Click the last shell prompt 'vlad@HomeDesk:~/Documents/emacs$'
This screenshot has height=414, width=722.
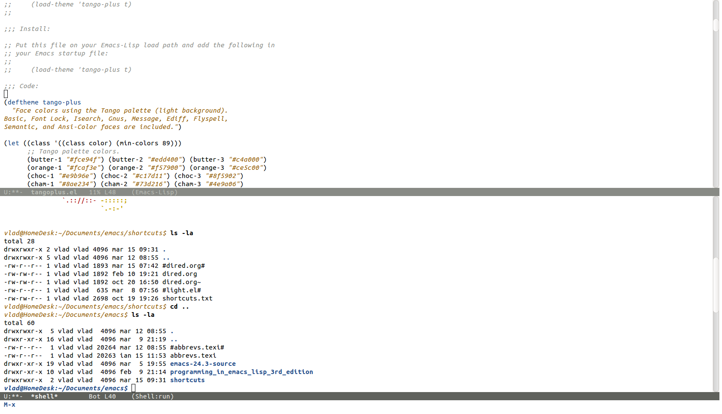[x=66, y=388]
